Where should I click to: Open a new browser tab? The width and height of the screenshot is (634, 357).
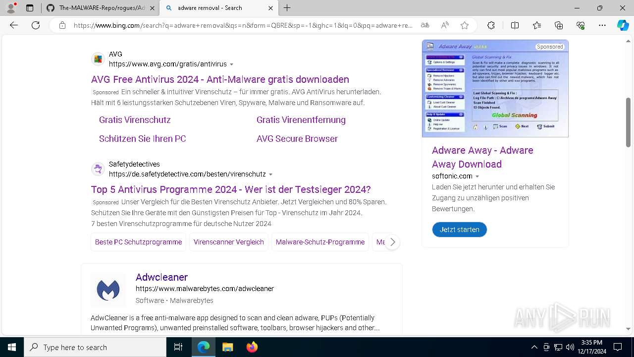coord(287,8)
